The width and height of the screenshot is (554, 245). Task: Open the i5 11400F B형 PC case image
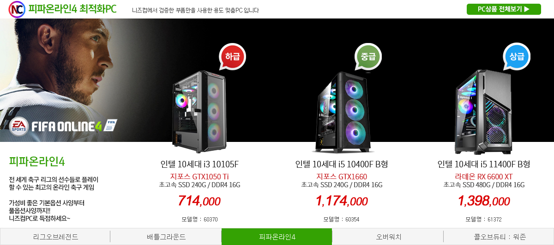[x=483, y=112]
